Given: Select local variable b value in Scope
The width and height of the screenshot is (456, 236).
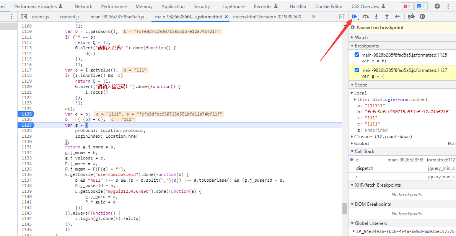Looking at the screenshot, I should pyautogui.click(x=407, y=112).
